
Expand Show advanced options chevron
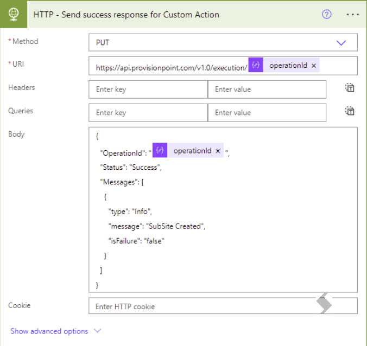click(97, 331)
